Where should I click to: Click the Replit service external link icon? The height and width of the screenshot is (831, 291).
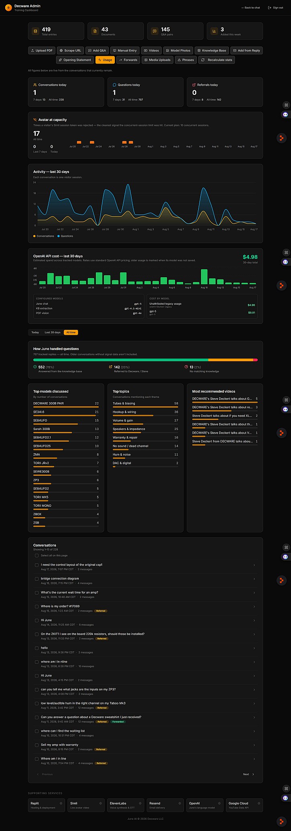pyautogui.click(x=61, y=803)
